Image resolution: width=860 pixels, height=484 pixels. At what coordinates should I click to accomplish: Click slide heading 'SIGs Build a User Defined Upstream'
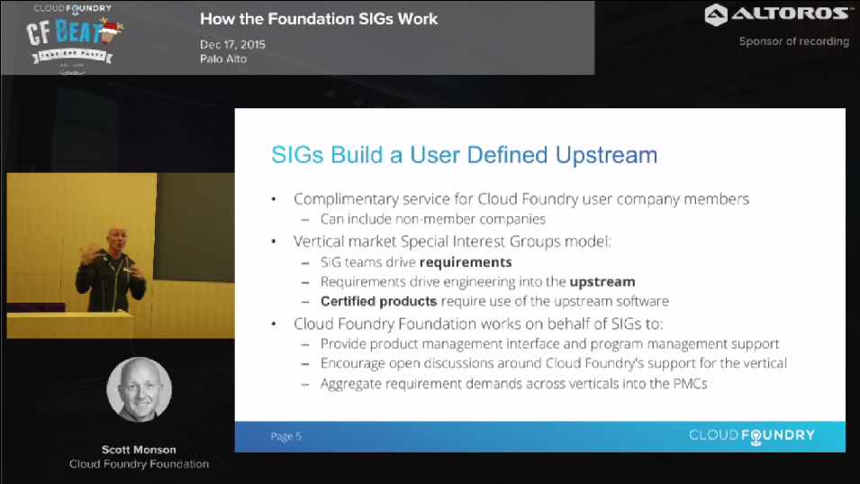464,155
